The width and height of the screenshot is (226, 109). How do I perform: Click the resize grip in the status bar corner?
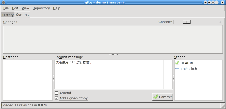coord(222,106)
